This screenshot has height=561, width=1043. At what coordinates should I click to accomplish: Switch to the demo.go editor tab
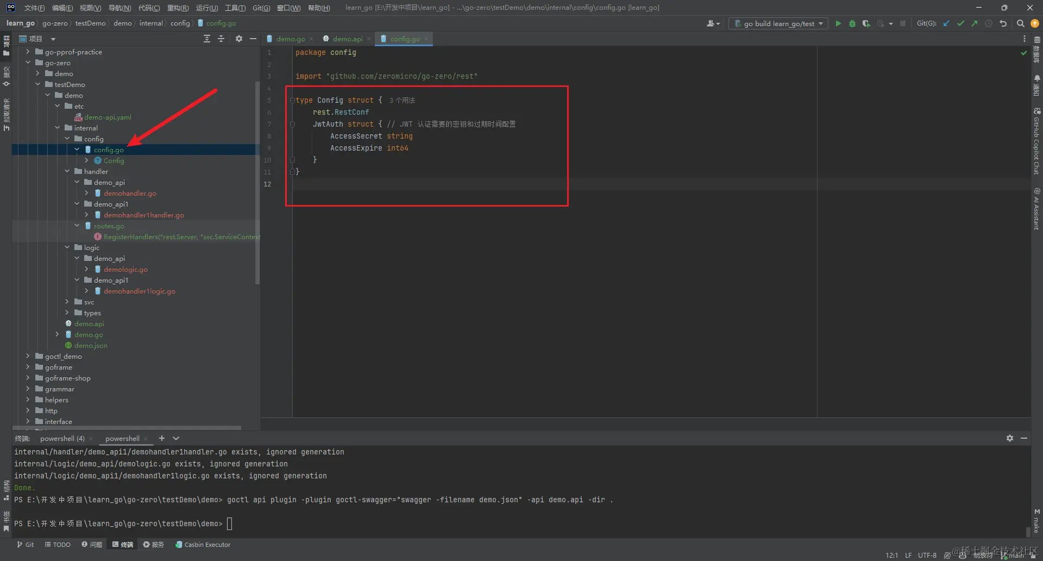[291, 39]
